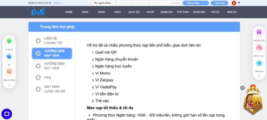Click the Quét mã QR list item
267x120 pixels.
point(106,52)
